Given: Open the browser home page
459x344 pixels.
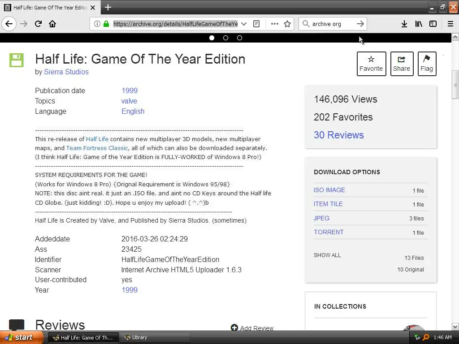Looking at the screenshot, I should [x=52, y=24].
